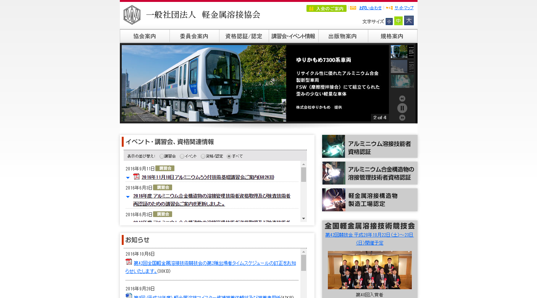Open the サイトマップ link
Screen dimensions: 537x298
tap(404, 8)
